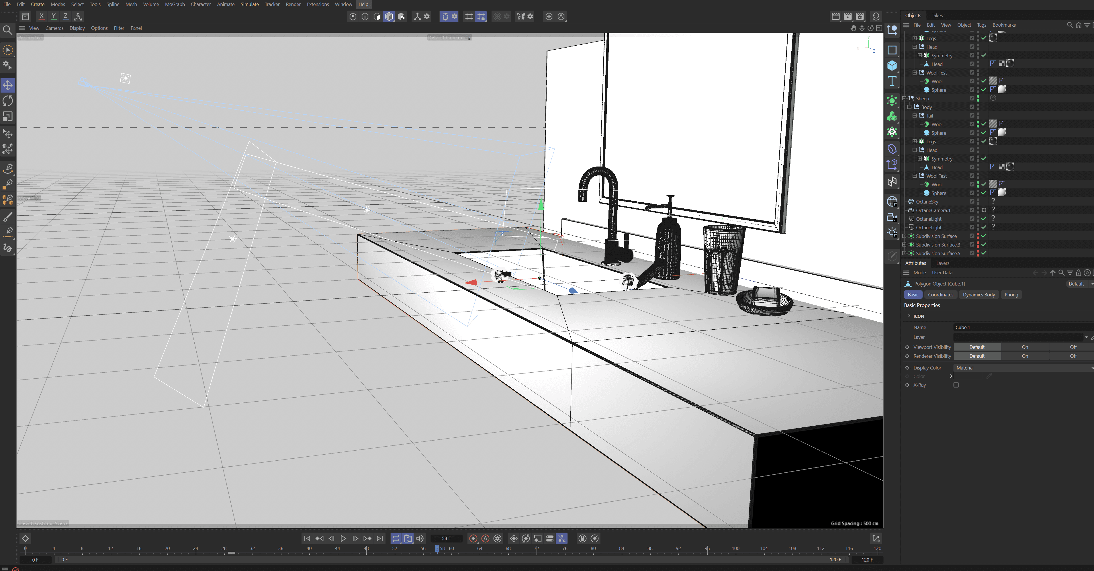The height and width of the screenshot is (571, 1094).
Task: Open the Simulate menu
Action: 249,4
